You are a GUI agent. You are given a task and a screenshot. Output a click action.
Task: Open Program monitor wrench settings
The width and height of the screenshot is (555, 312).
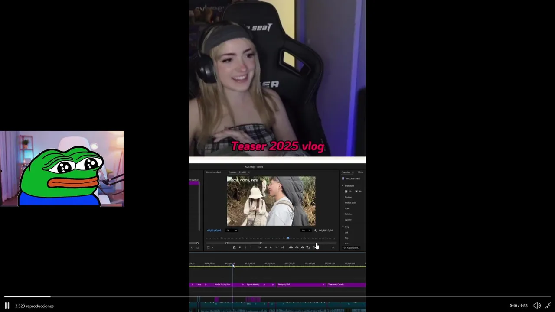point(315,231)
